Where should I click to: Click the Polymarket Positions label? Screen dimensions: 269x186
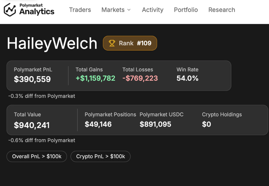[110, 114]
